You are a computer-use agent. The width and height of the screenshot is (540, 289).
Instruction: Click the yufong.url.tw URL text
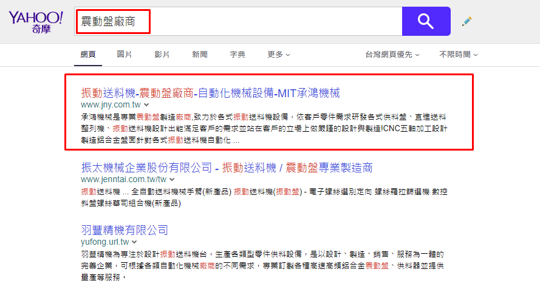coord(105,242)
